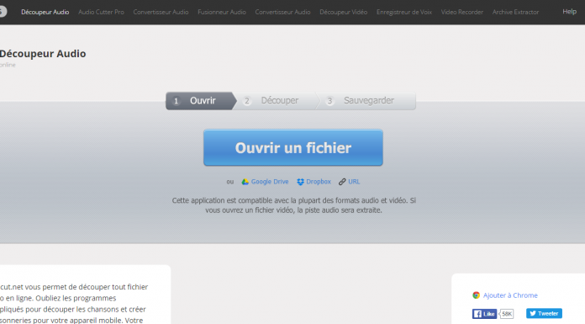Viewport: 585px width, 324px height.
Task: Click the Facebook Like button
Action: (x=484, y=314)
